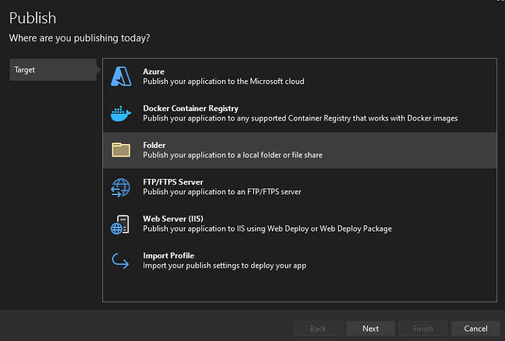Select FTP/FTPS Server option title

click(173, 182)
